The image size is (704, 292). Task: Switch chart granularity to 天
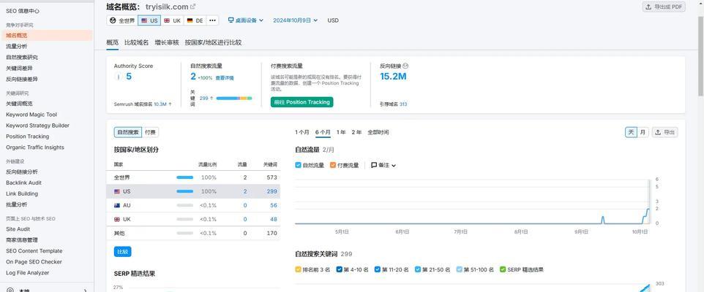[632, 132]
